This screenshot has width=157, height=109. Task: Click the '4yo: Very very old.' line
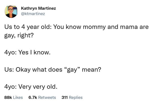pyautogui.click(x=31, y=87)
